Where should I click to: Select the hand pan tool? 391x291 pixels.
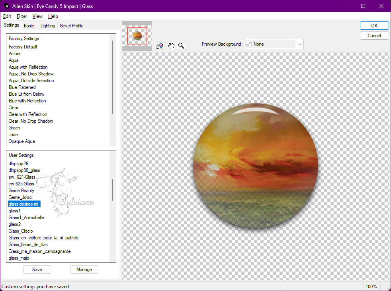pos(171,46)
